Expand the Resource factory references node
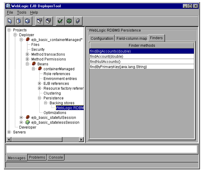 [40, 88]
